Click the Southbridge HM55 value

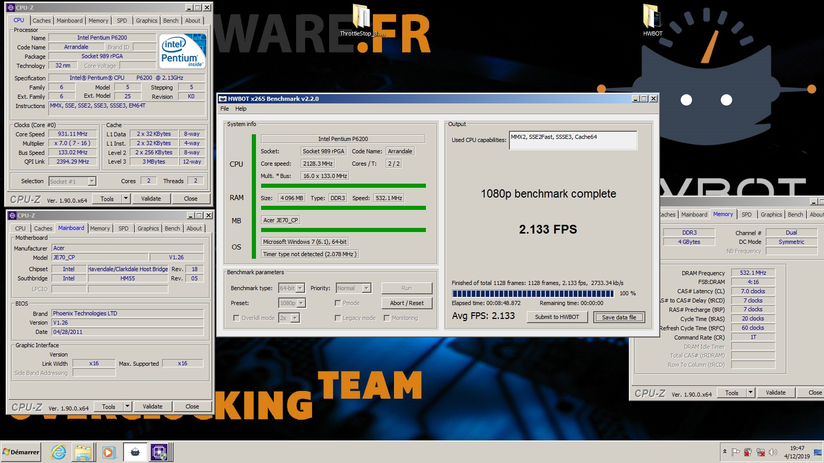[x=128, y=278]
